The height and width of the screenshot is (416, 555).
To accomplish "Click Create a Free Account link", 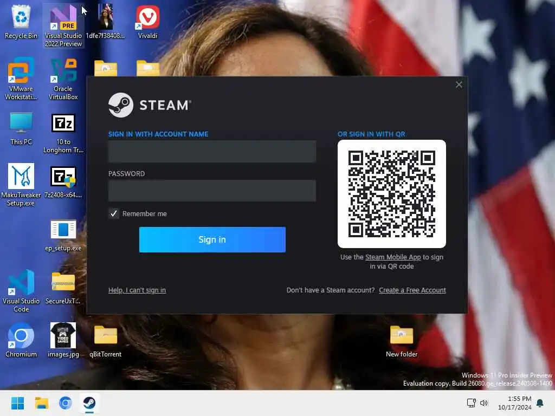I will click(x=412, y=290).
